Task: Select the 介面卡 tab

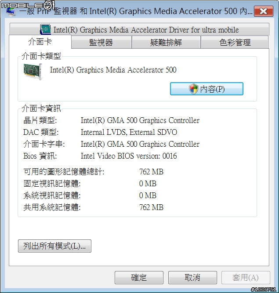Action: point(40,42)
